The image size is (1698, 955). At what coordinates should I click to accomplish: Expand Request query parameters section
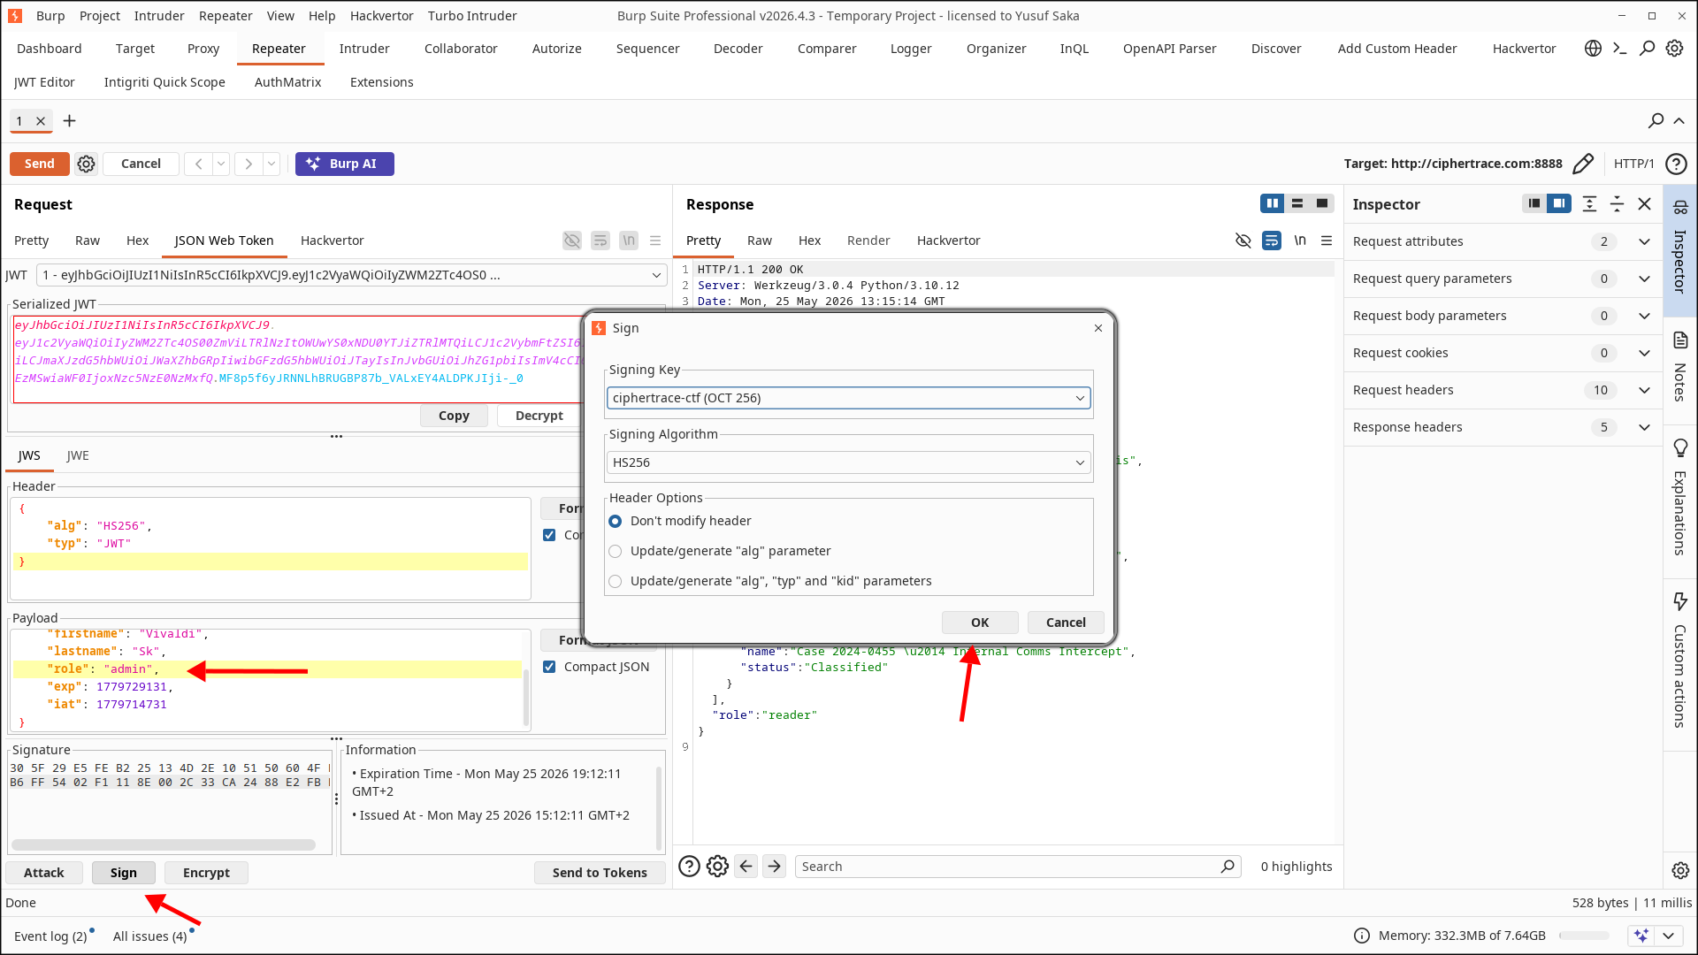click(x=1644, y=279)
